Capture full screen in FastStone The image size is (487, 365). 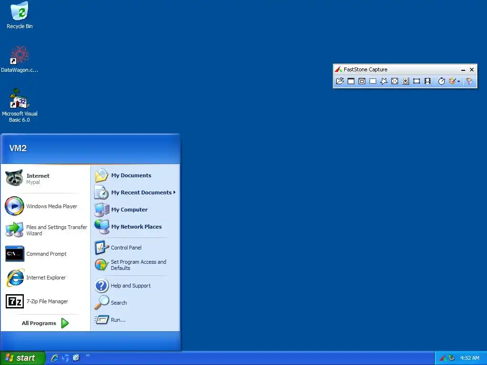tap(395, 81)
